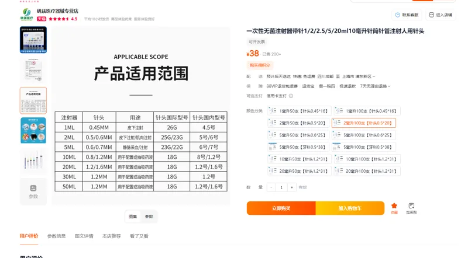The height and width of the screenshot is (258, 468).
Task: Select option 10毫升100支【针头1.2*31】
Action: point(367,159)
